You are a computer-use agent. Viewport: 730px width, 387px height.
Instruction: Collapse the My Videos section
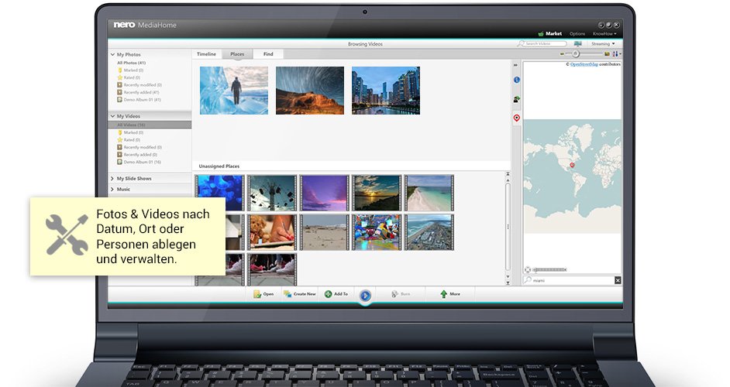tap(112, 116)
